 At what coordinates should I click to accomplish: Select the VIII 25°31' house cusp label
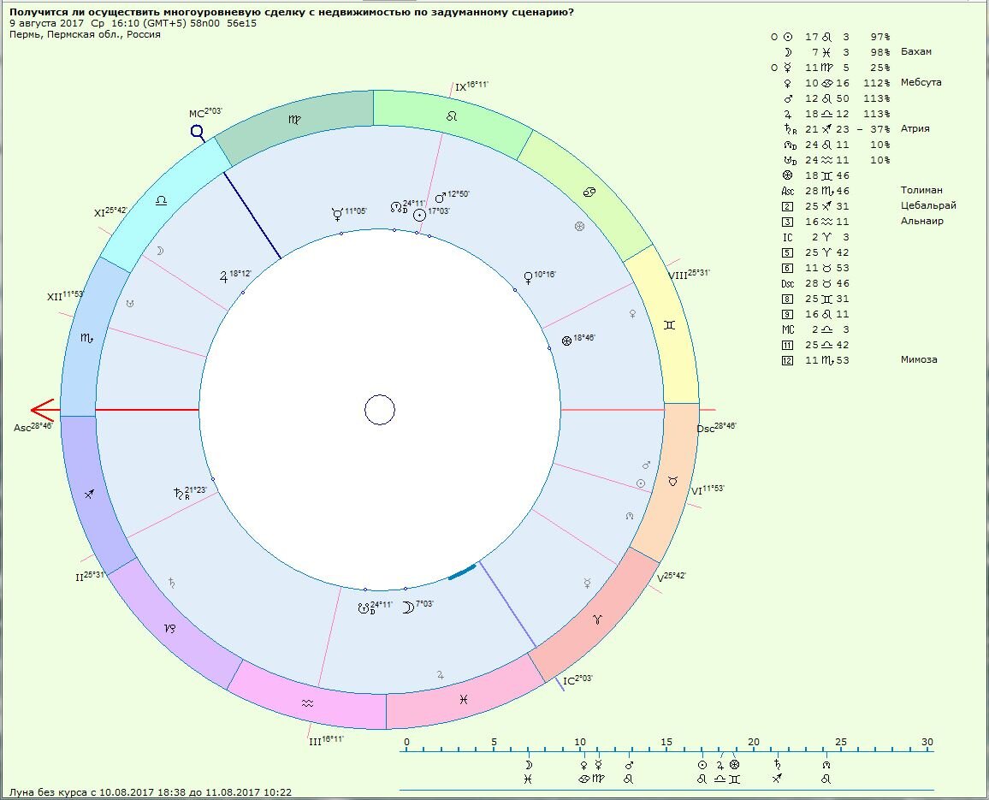point(689,275)
